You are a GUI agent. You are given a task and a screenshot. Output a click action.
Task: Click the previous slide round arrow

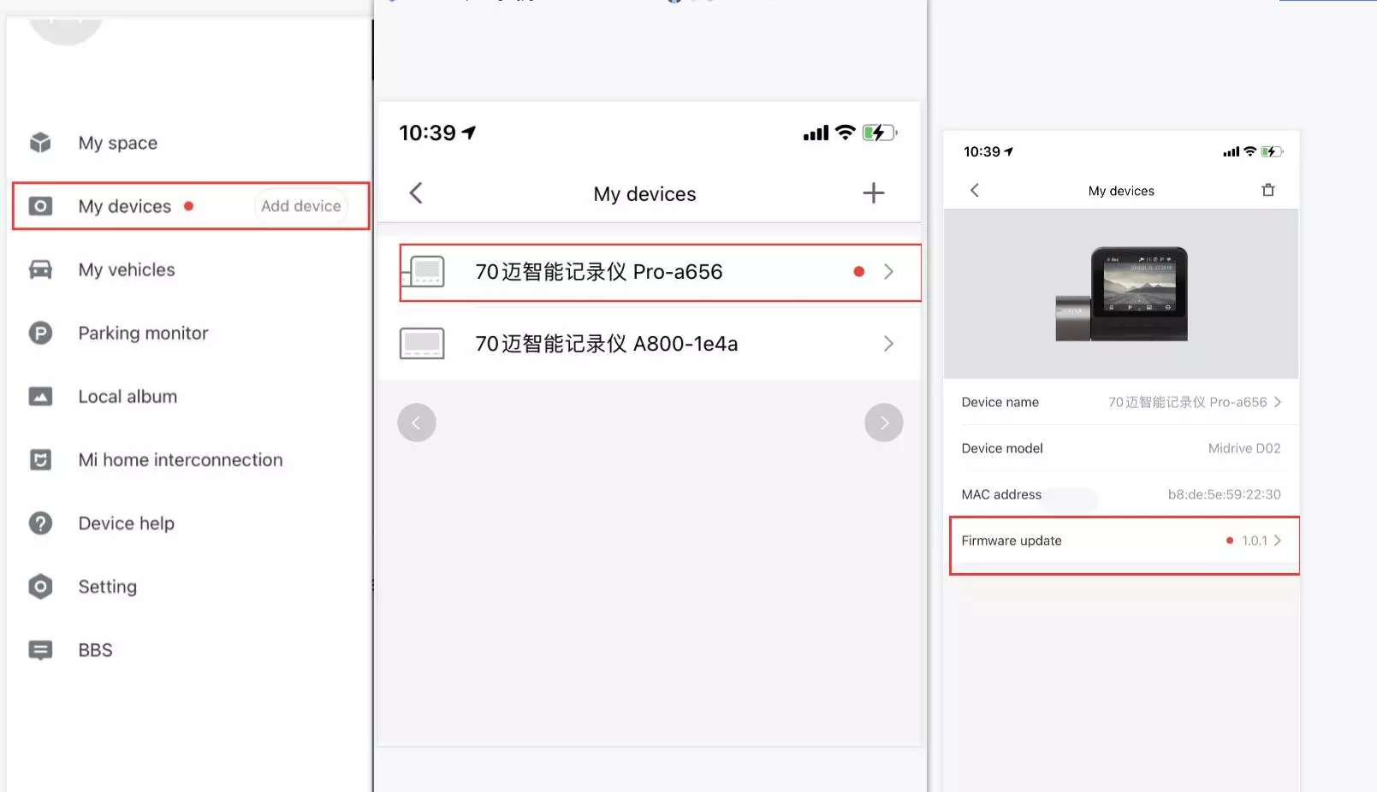pyautogui.click(x=417, y=423)
